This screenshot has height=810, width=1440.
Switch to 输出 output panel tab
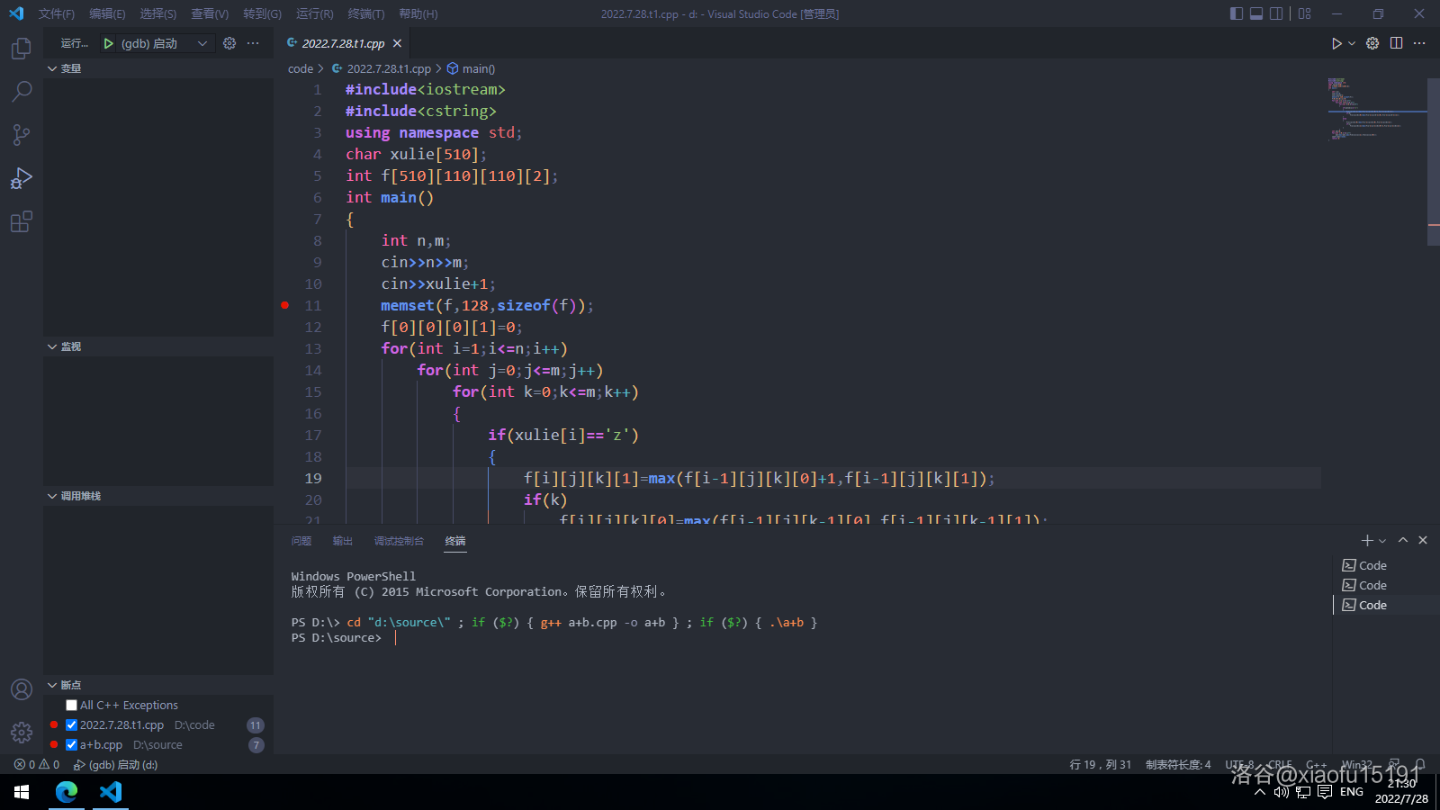click(342, 541)
